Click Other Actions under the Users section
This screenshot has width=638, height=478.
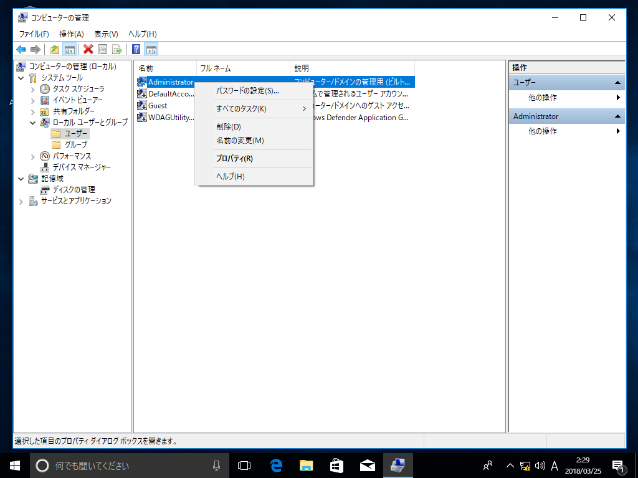[543, 98]
